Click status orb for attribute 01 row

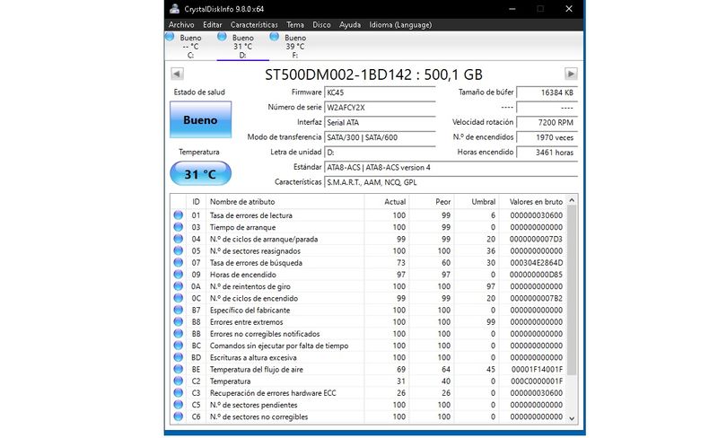[x=178, y=215]
